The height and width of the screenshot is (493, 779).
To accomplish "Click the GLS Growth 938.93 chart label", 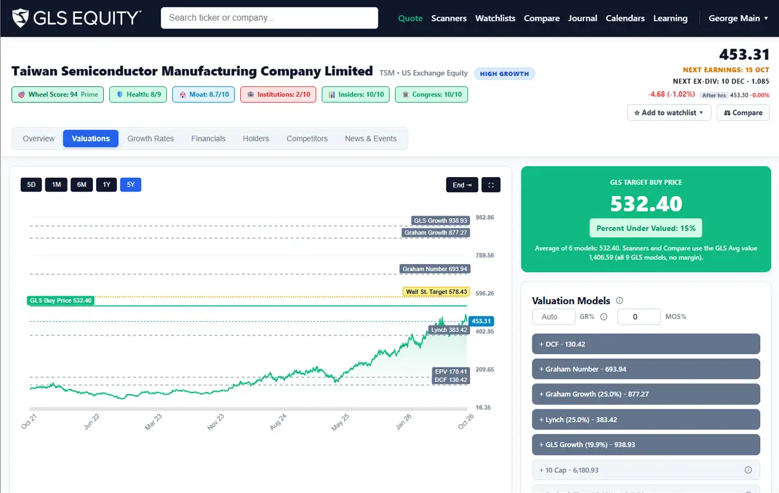I will (441, 221).
